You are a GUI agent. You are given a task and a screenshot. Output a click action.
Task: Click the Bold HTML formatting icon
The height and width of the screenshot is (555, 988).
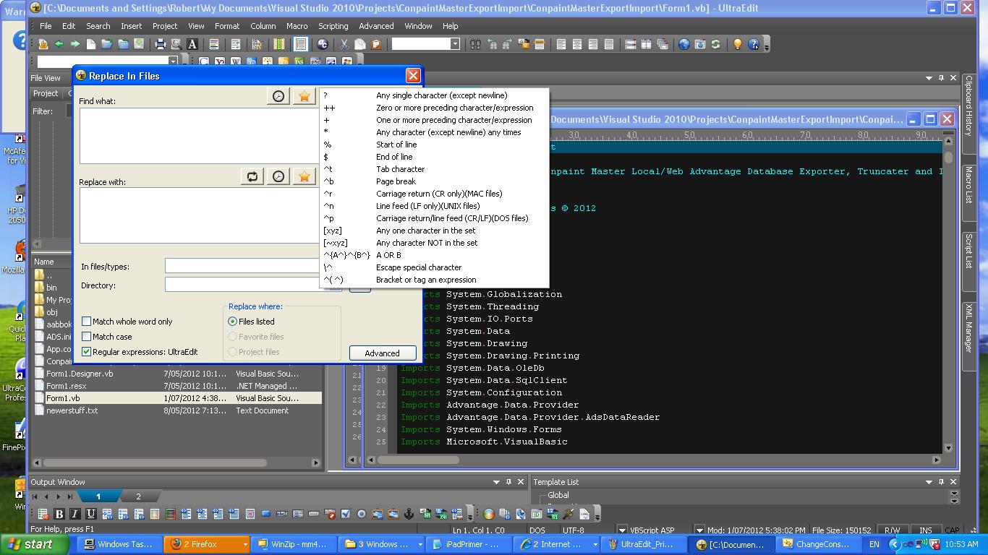tap(59, 514)
